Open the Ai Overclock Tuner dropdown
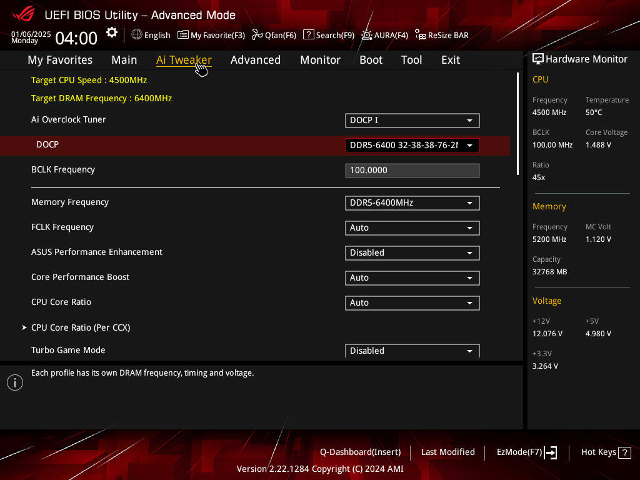Viewport: 640px width, 480px height. point(412,121)
